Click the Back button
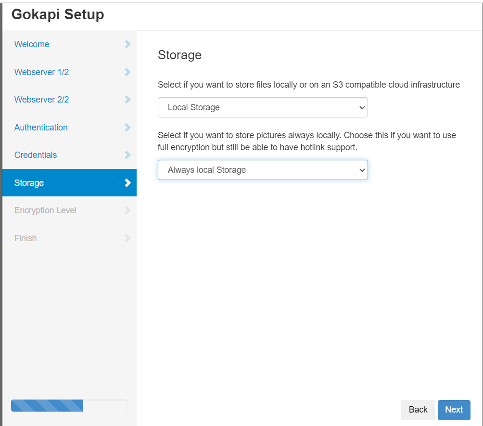The height and width of the screenshot is (426, 483). click(x=418, y=410)
